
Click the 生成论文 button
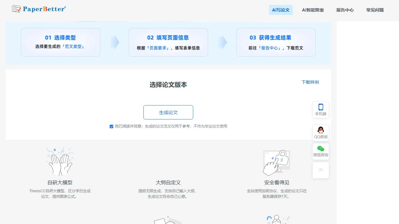pos(168,112)
